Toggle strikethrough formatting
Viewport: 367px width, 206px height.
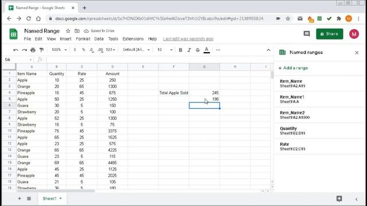[x=198, y=50]
